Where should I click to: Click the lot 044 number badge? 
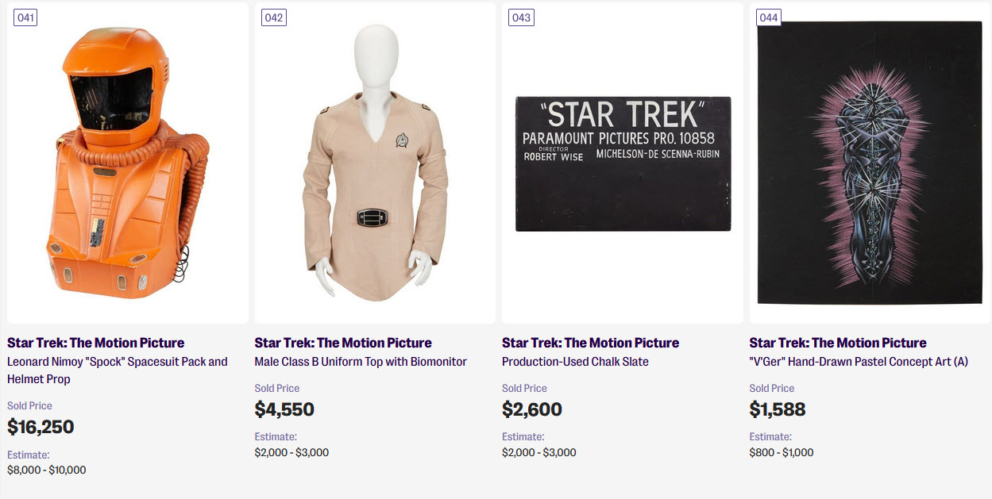coord(769,17)
